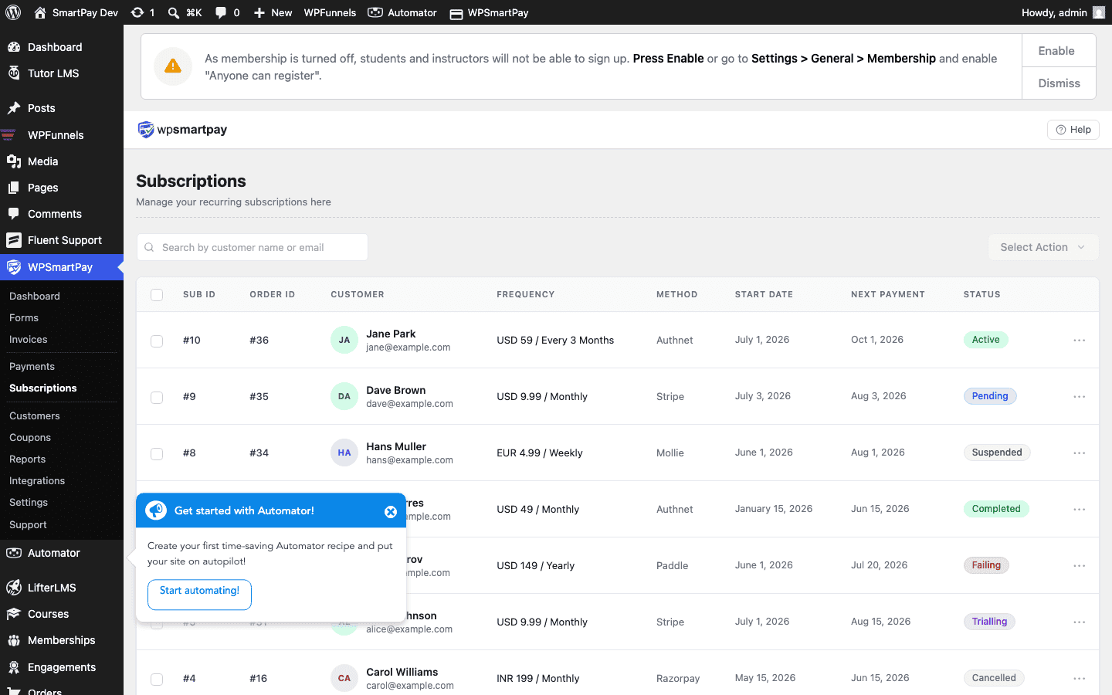Viewport: 1112px width, 695px height.
Task: Open the Invoices submenu item
Action: click(29, 339)
